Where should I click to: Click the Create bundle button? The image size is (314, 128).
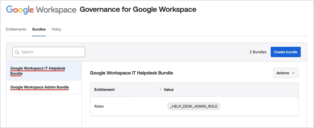click(285, 52)
